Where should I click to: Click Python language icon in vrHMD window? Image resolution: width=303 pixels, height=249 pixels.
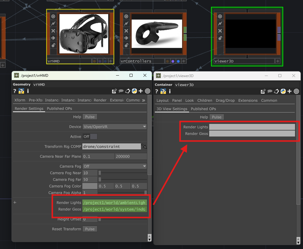(x=134, y=91)
